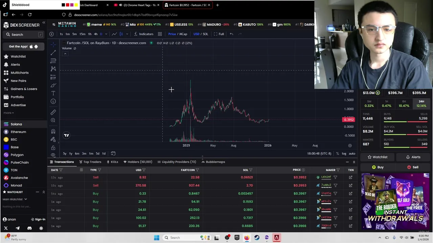Image resolution: width=433 pixels, height=243 pixels.
Task: Toggle quote currency between USD and SOL
Action: [x=201, y=34]
